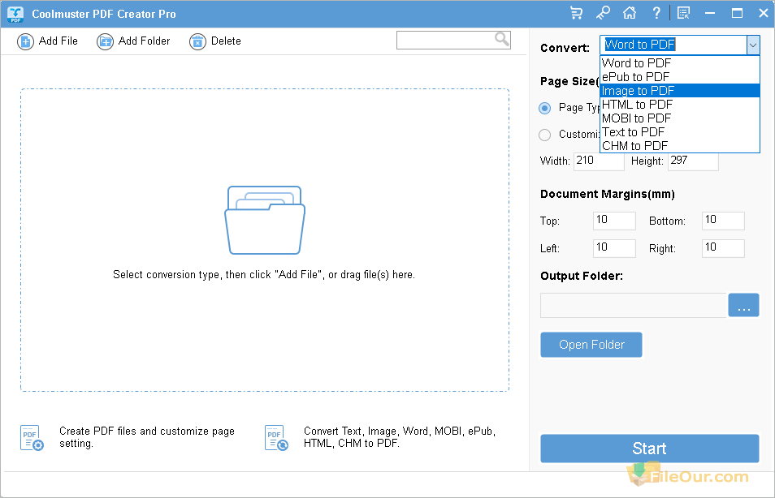Click the drag file(s) here instruction text

[x=264, y=275]
